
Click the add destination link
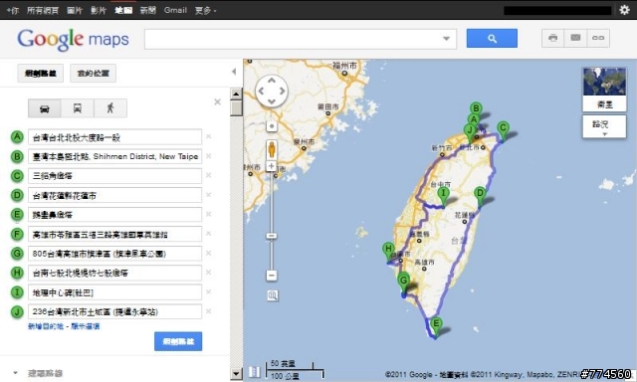point(46,326)
